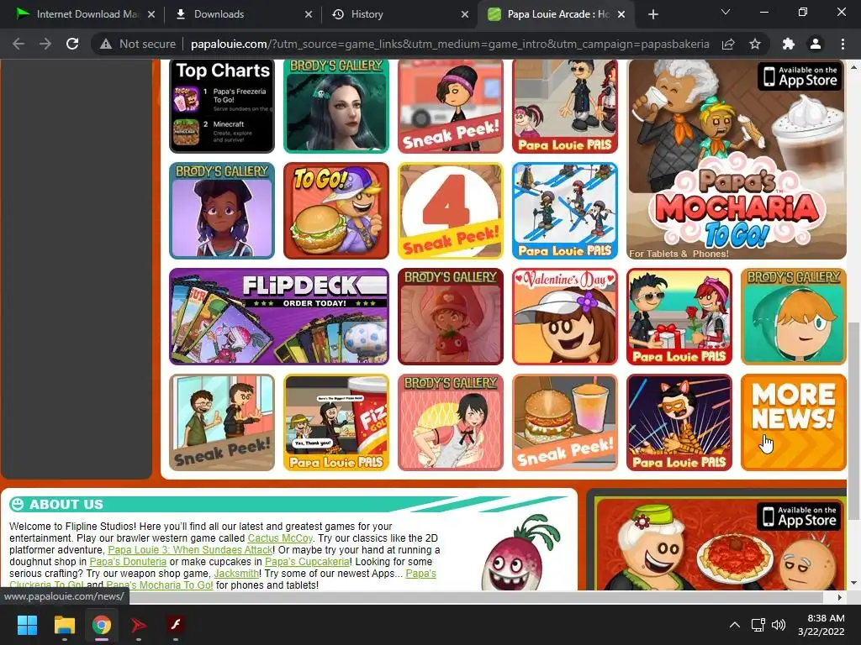Open the two guys Sneak Peek tile
861x645 pixels.
point(222,422)
